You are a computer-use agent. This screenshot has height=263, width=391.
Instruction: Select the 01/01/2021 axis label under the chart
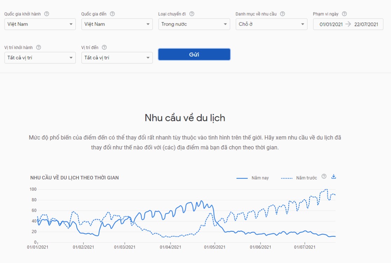(38, 247)
